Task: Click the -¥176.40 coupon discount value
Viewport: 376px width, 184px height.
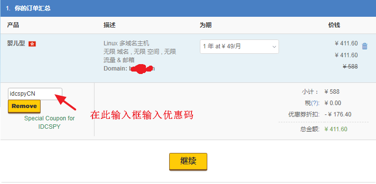Action: pos(338,114)
